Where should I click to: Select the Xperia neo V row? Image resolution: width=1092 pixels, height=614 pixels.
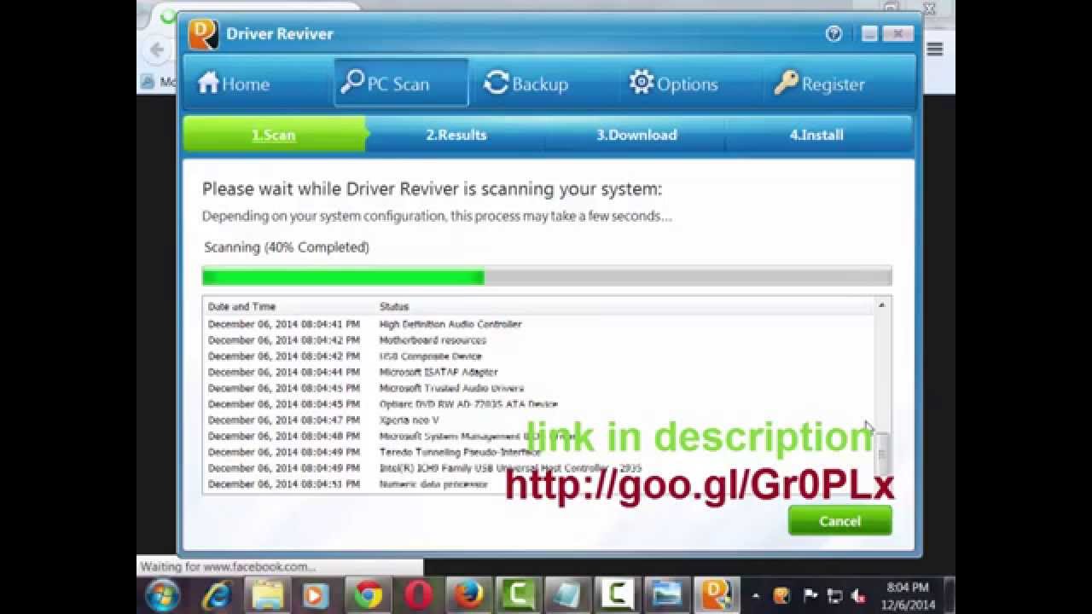point(537,420)
